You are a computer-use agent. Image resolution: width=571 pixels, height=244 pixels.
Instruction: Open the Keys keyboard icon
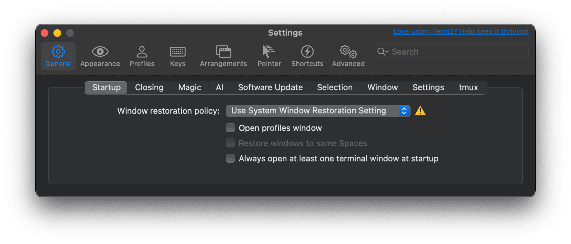click(x=178, y=51)
